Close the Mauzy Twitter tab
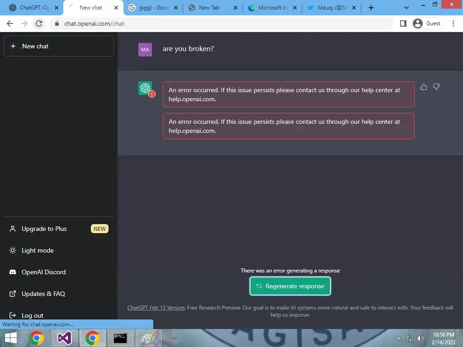 [x=354, y=8]
